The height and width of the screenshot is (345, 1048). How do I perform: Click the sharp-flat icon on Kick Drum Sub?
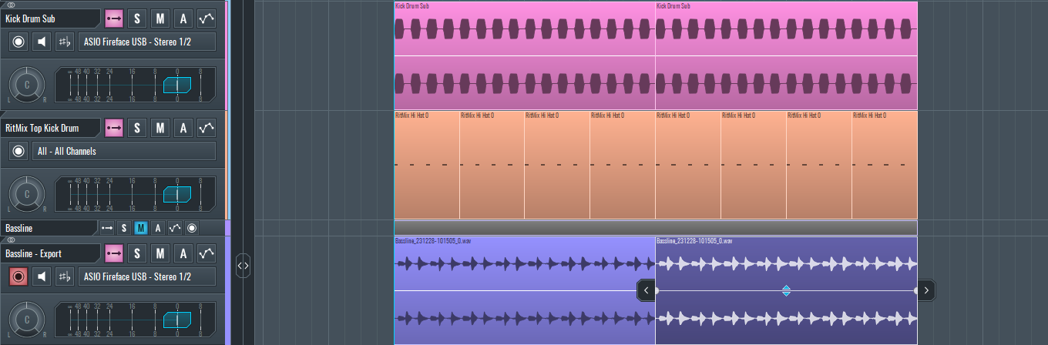(65, 42)
